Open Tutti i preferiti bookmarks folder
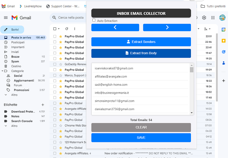The width and height of the screenshot is (228, 158). click(213, 6)
